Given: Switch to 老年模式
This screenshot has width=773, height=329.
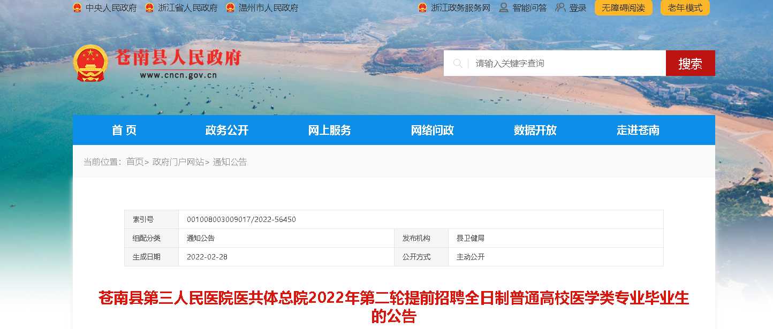Looking at the screenshot, I should [x=685, y=8].
